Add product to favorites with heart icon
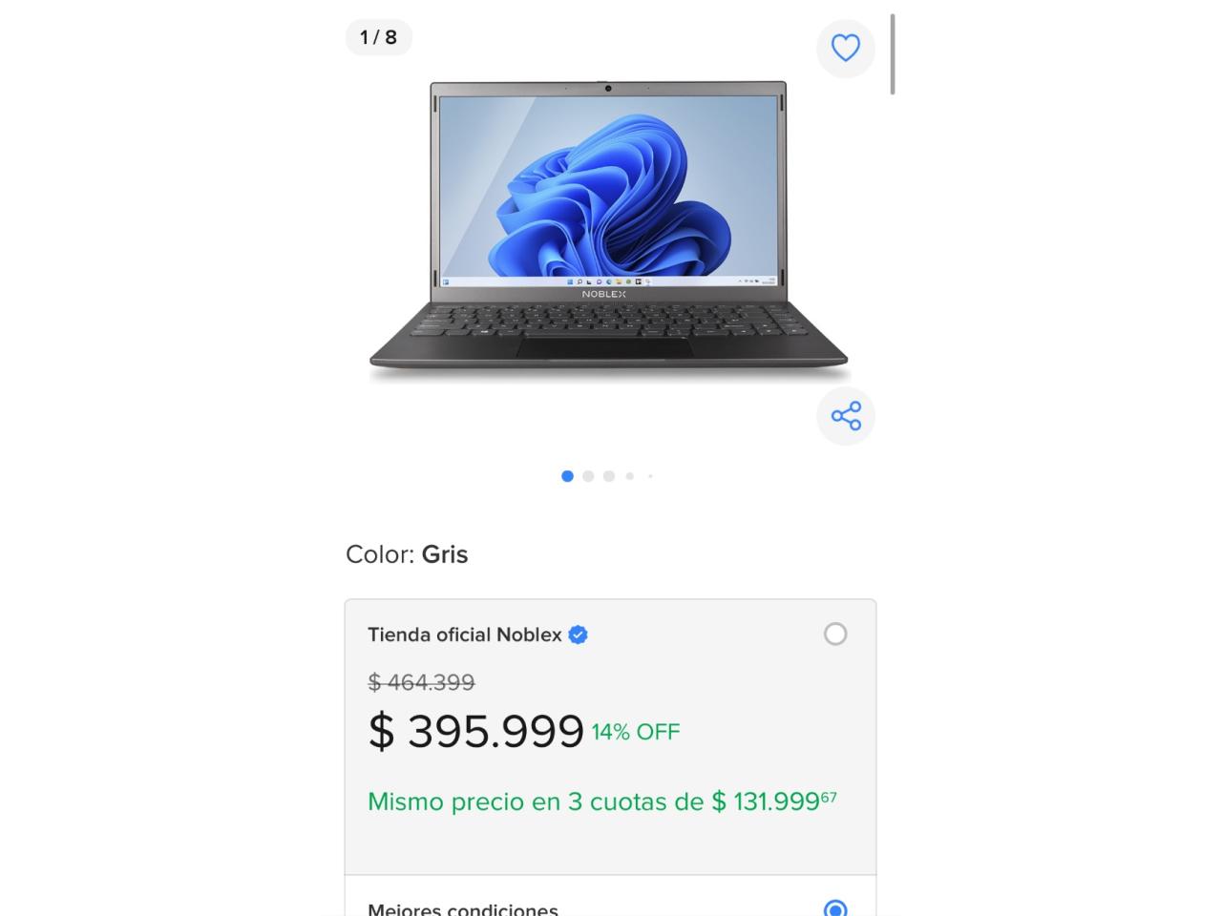The width and height of the screenshot is (1222, 916). coord(846,48)
